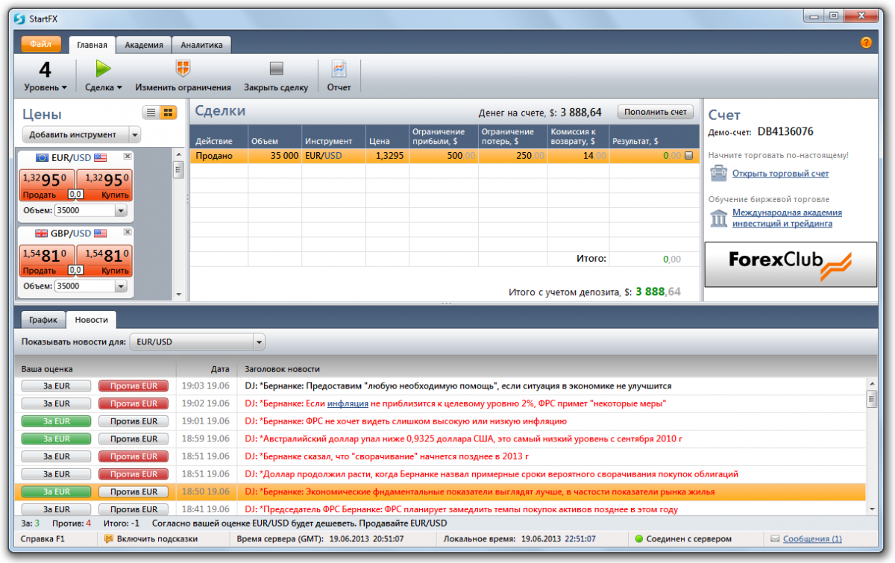Open the Report icon in toolbar
Viewport: 895px width, 563px height.
tap(339, 69)
